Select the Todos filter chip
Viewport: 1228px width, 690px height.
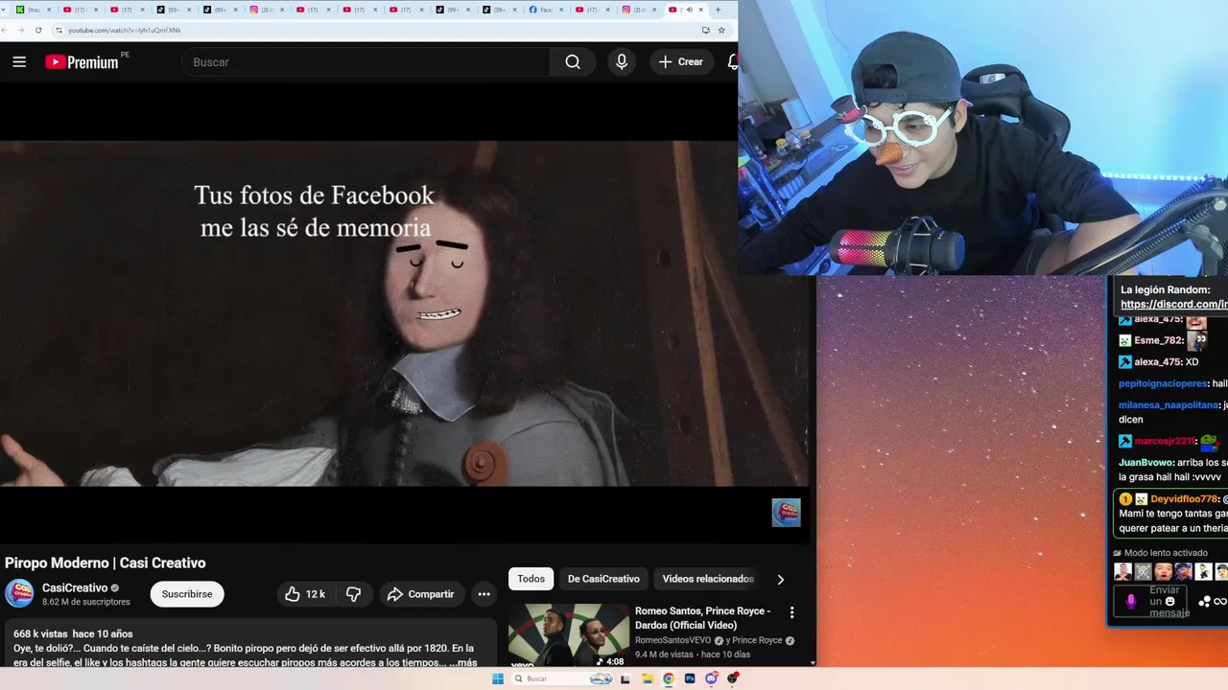point(531,579)
